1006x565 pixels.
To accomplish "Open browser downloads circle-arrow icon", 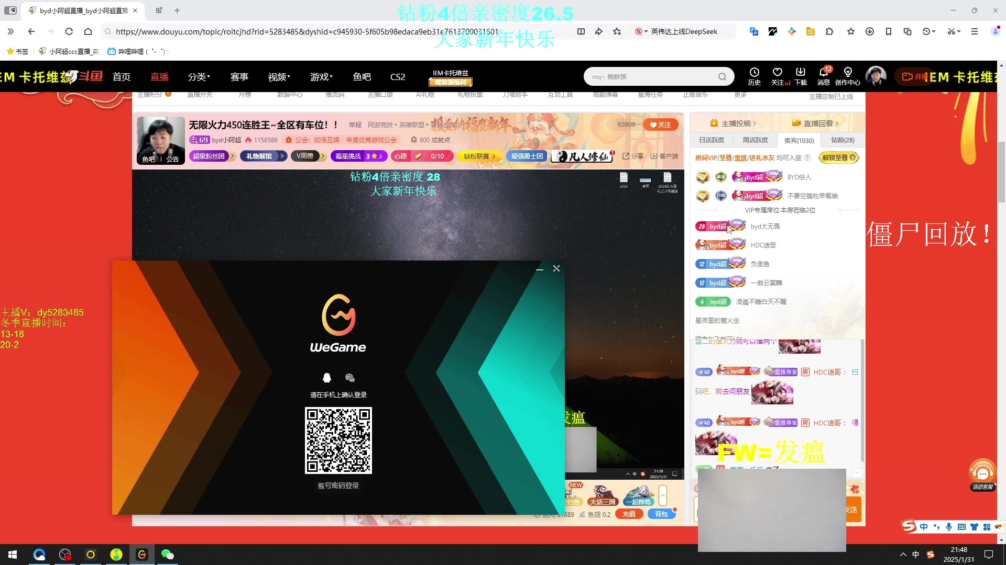I will pos(870,32).
